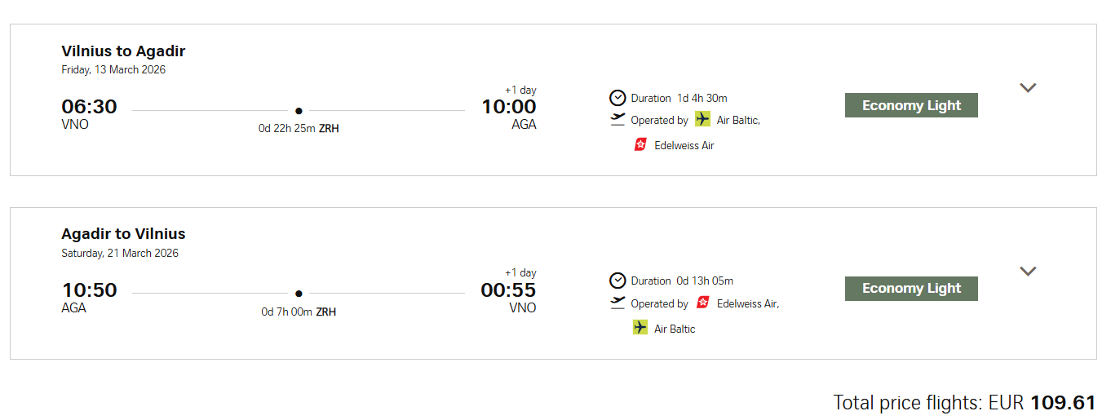Click the Agadir to Vilnius heading

[123, 234]
